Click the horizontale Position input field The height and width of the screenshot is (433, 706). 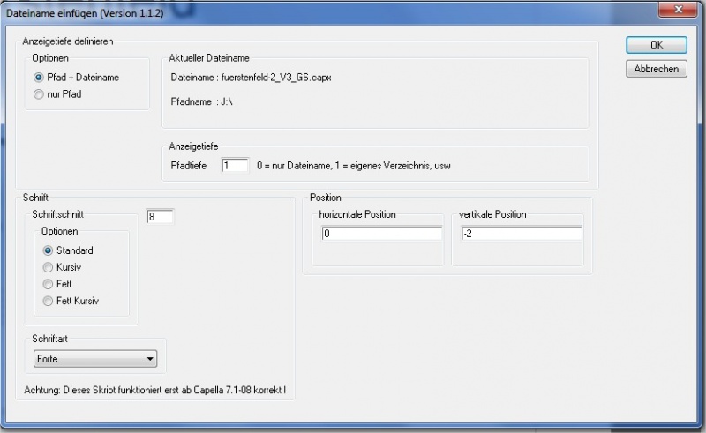point(381,234)
